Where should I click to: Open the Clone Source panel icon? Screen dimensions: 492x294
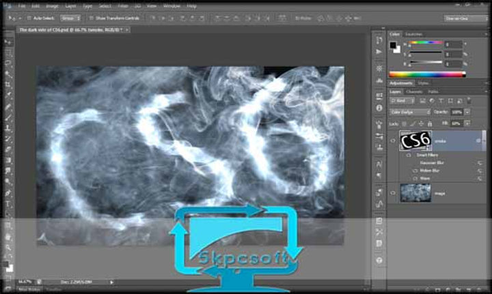tap(379, 147)
